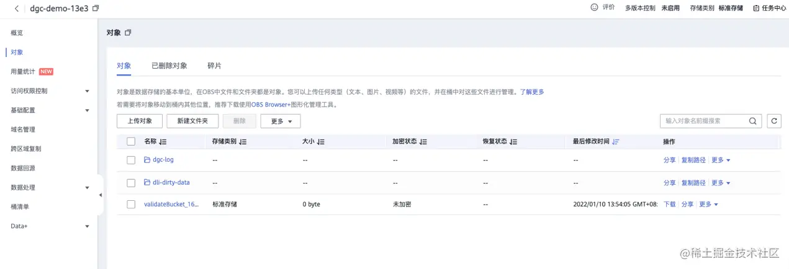The width and height of the screenshot is (789, 269).
Task: Go back using the top-left arrow
Action: point(16,8)
